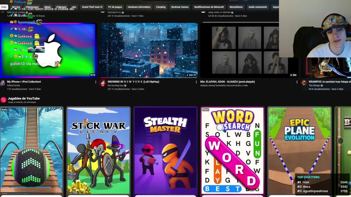The width and height of the screenshot is (351, 197).
Task: Select the Todo filter chip
Action: [x=4, y=7]
